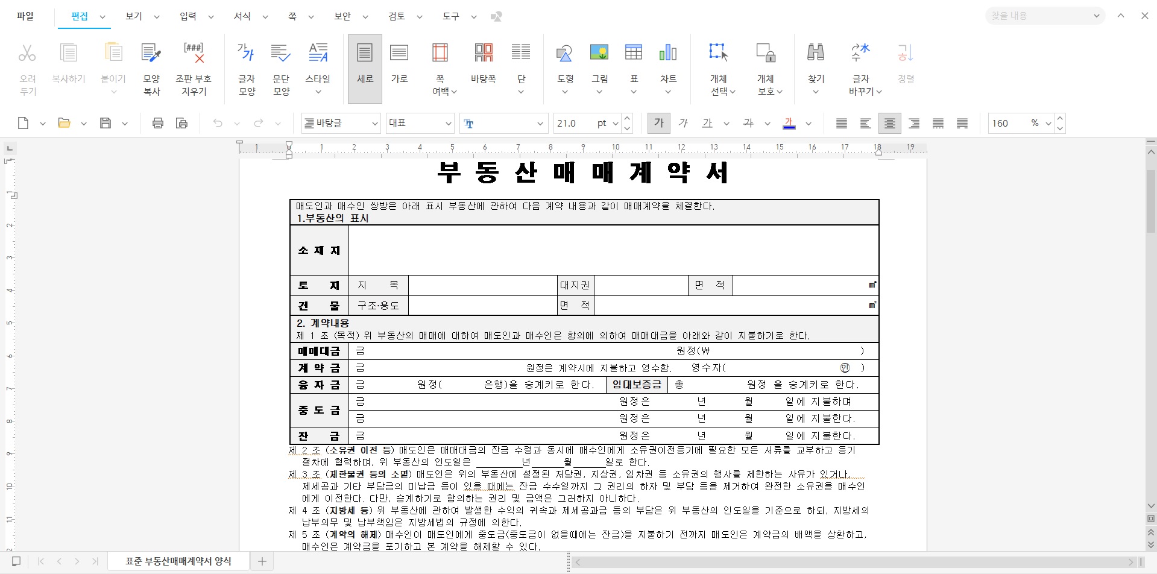Click the print icon
This screenshot has height=574, width=1157.
(x=158, y=123)
